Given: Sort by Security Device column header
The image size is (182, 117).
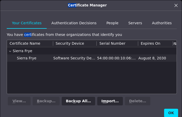Looking at the screenshot, I should click(x=70, y=43).
